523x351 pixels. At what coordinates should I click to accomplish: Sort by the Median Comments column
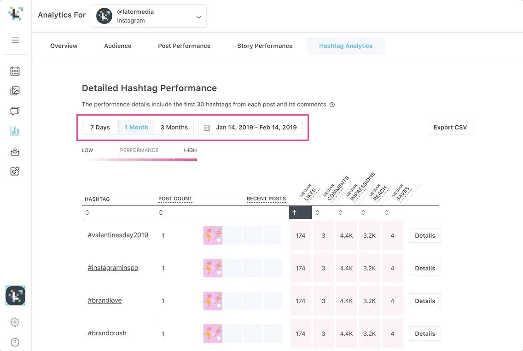pos(317,212)
